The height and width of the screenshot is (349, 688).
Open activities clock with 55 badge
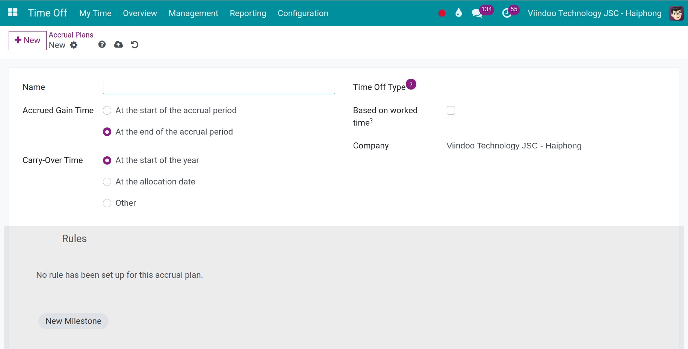[510, 12]
